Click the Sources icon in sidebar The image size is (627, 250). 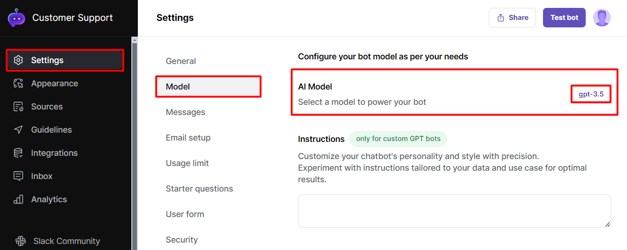coord(19,107)
